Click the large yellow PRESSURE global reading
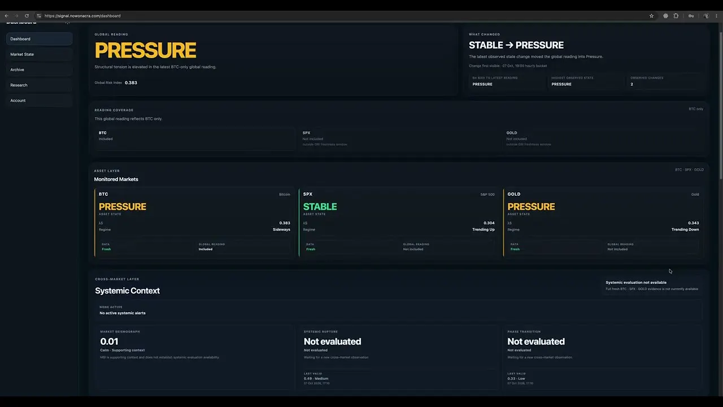723x407 pixels. pyautogui.click(x=145, y=51)
